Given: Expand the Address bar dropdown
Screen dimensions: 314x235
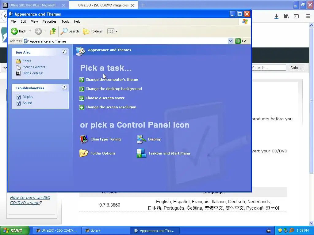Looking at the screenshot, I should 230,41.
